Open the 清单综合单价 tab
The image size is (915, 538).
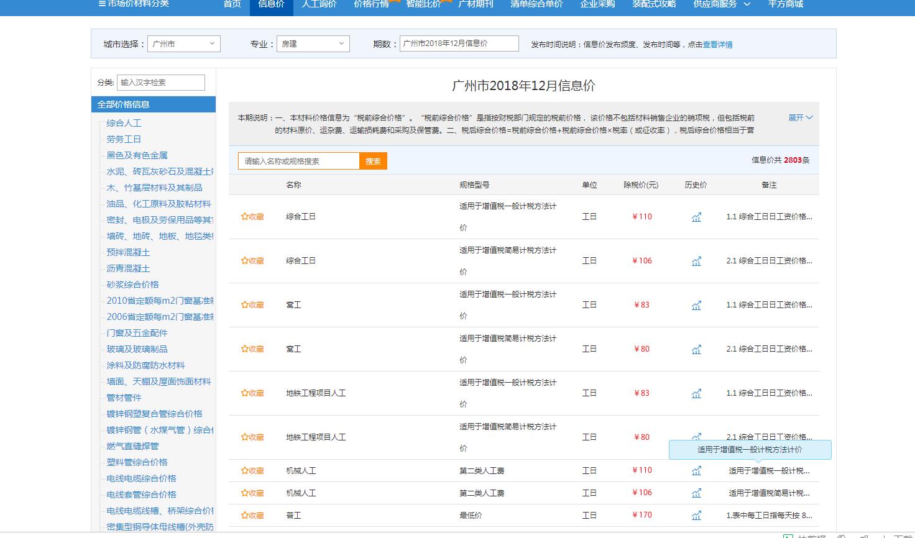coord(536,4)
